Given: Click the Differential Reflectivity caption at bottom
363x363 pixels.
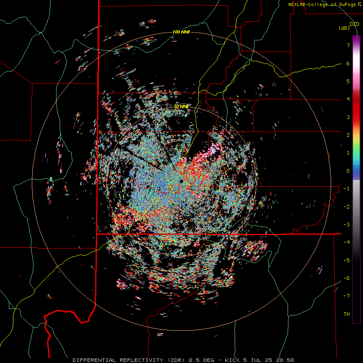Looking at the screenshot, I should [183, 360].
